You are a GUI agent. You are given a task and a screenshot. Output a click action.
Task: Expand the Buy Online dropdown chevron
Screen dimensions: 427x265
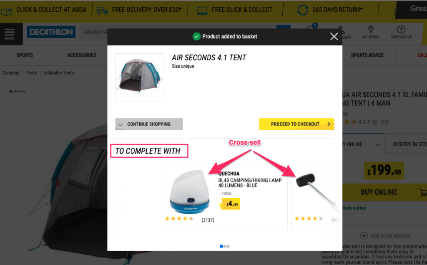(378, 145)
